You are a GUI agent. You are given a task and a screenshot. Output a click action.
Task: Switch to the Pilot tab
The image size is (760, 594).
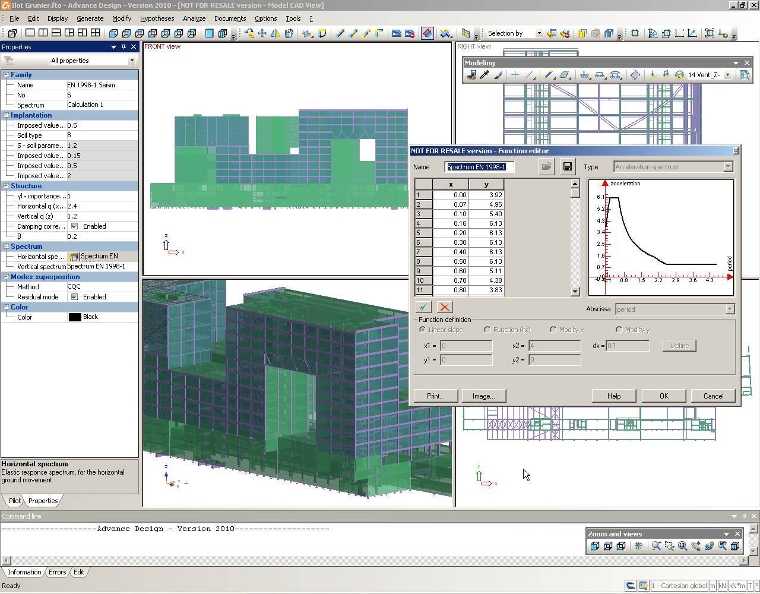[x=15, y=501]
